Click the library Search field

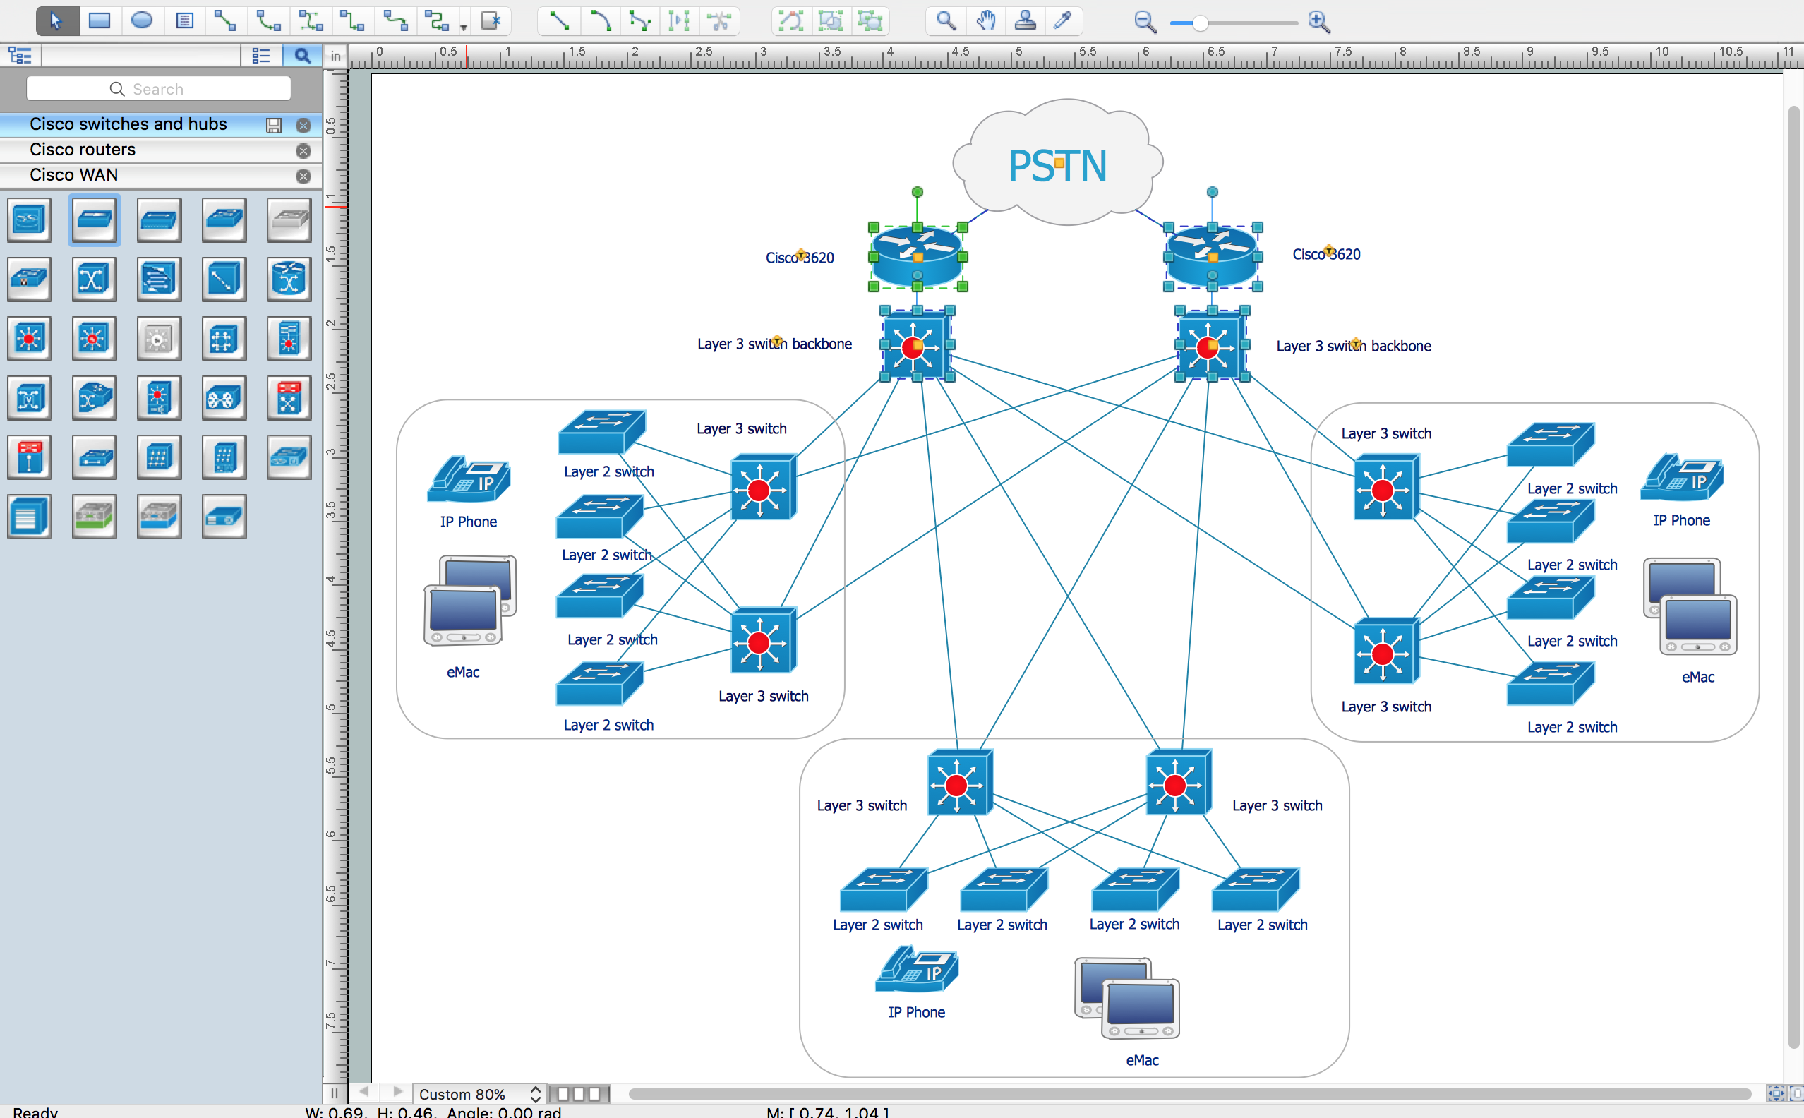(x=158, y=89)
